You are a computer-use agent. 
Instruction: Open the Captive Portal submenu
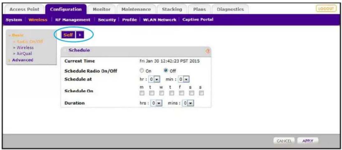pos(197,20)
